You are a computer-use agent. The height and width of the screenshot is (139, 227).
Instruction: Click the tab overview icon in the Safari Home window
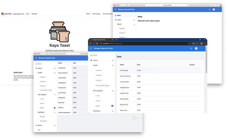tap(217, 5)
